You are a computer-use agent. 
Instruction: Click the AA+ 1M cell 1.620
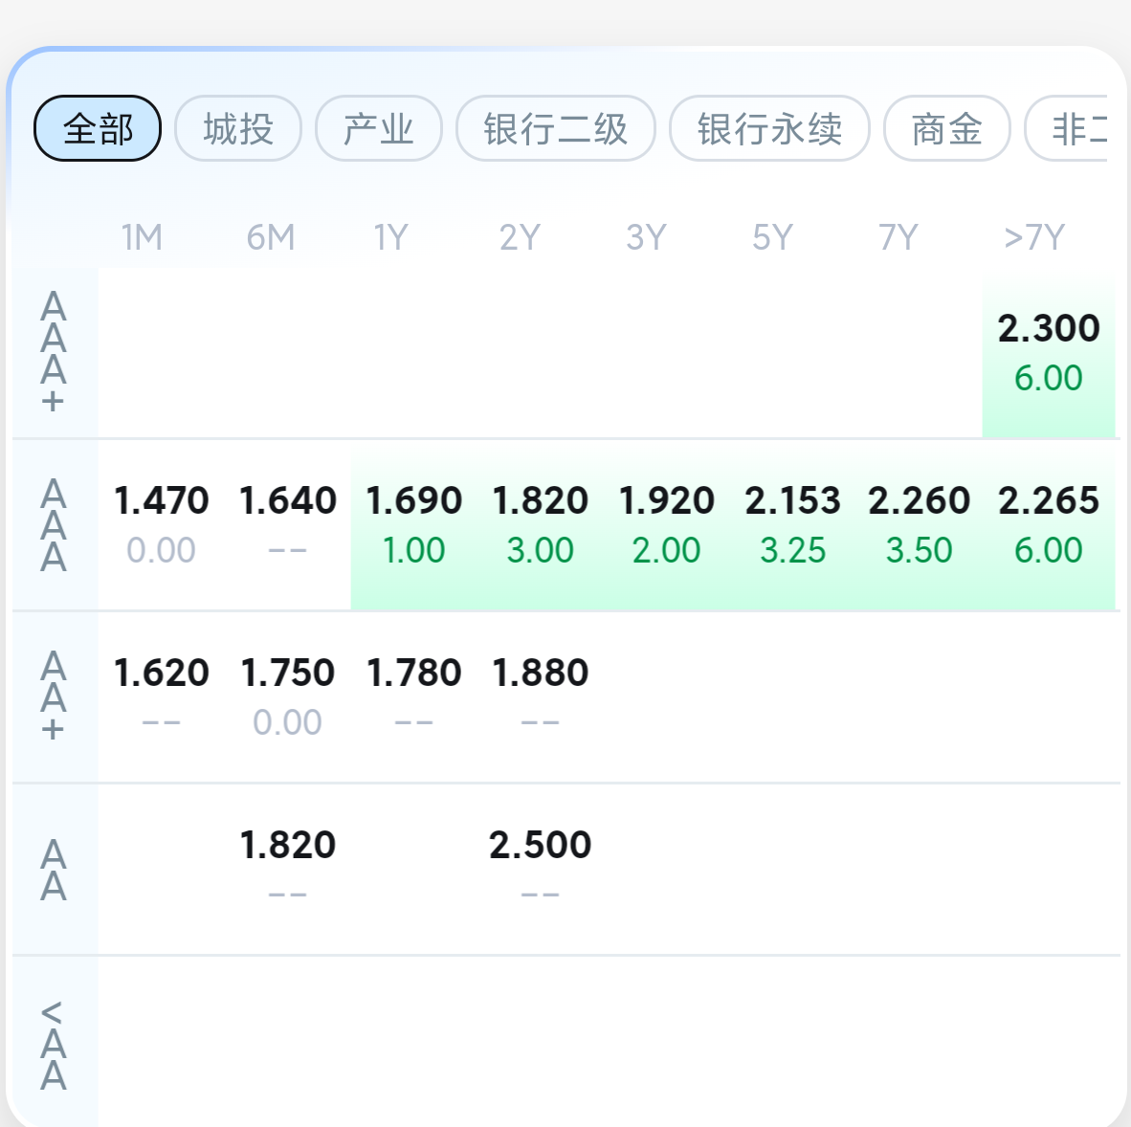(x=161, y=696)
